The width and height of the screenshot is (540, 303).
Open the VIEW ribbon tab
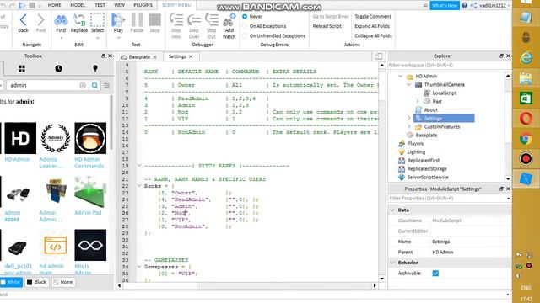(119, 5)
